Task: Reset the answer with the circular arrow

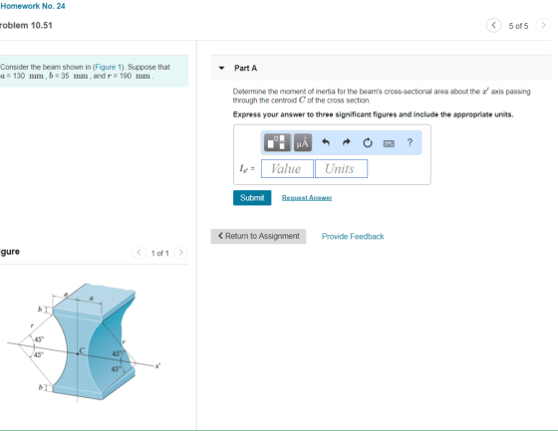Action: 368,143
